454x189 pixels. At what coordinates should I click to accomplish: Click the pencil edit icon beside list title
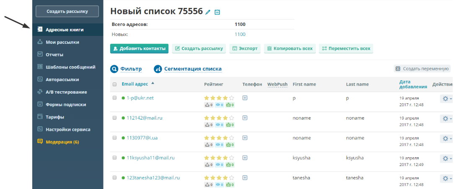(208, 12)
